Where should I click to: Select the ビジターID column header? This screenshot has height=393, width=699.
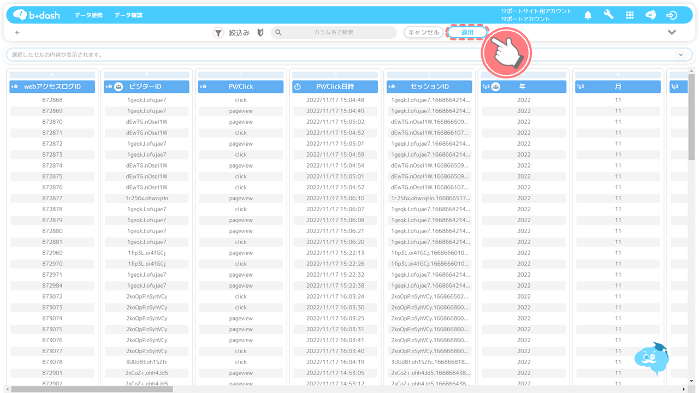click(x=146, y=86)
